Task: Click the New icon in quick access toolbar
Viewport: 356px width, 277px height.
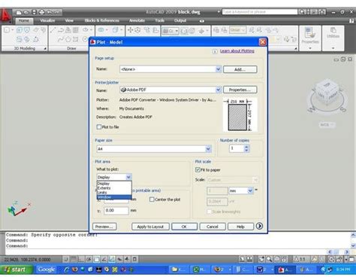Action: [19, 12]
